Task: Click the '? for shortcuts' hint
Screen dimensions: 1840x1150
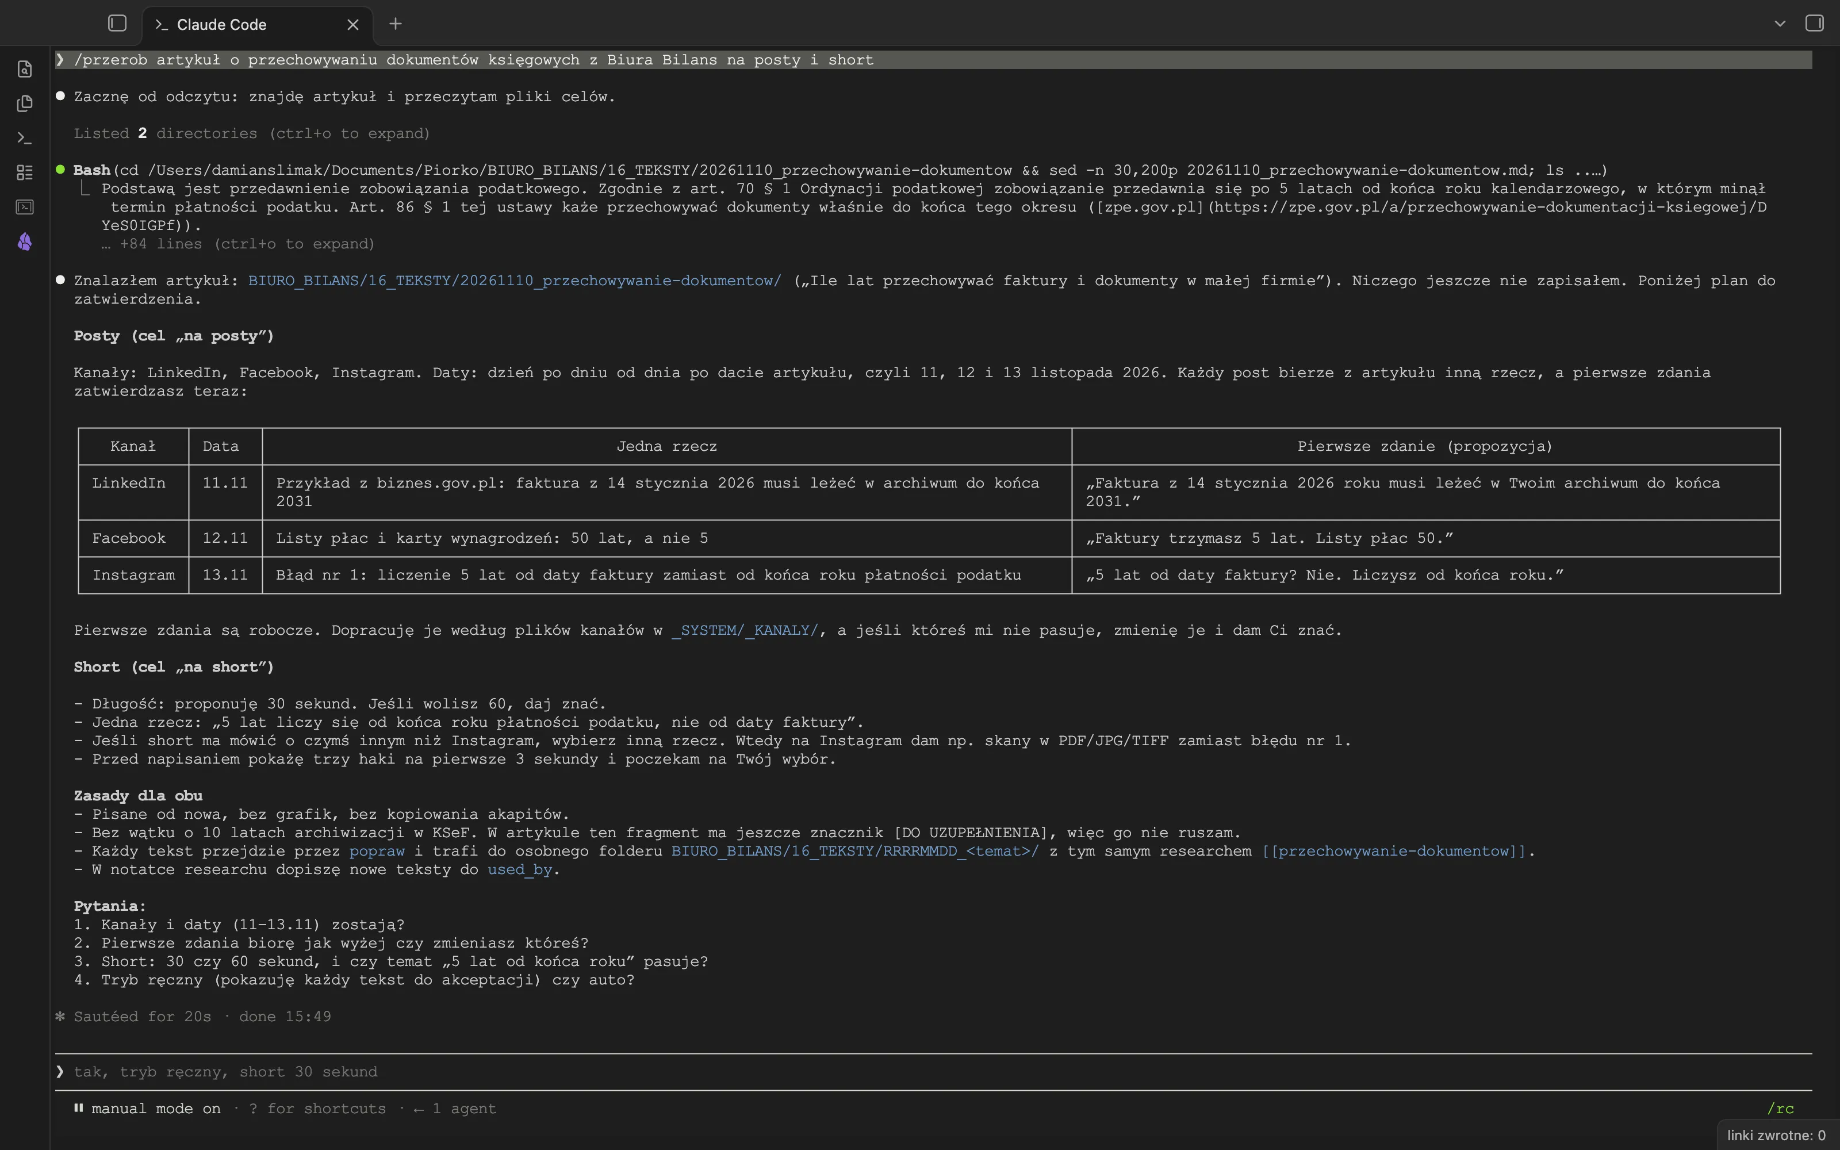Action: [x=318, y=1108]
